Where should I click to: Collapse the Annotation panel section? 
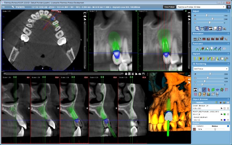[x=228, y=34]
